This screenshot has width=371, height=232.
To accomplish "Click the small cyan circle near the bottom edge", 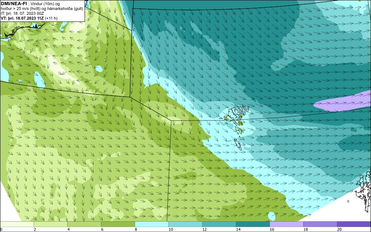I will 272,216.
